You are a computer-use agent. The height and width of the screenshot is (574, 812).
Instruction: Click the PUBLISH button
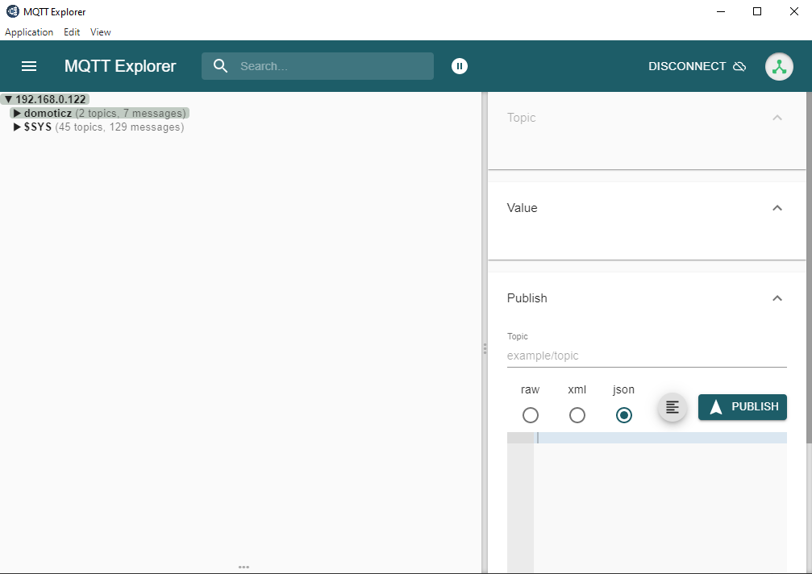[742, 407]
